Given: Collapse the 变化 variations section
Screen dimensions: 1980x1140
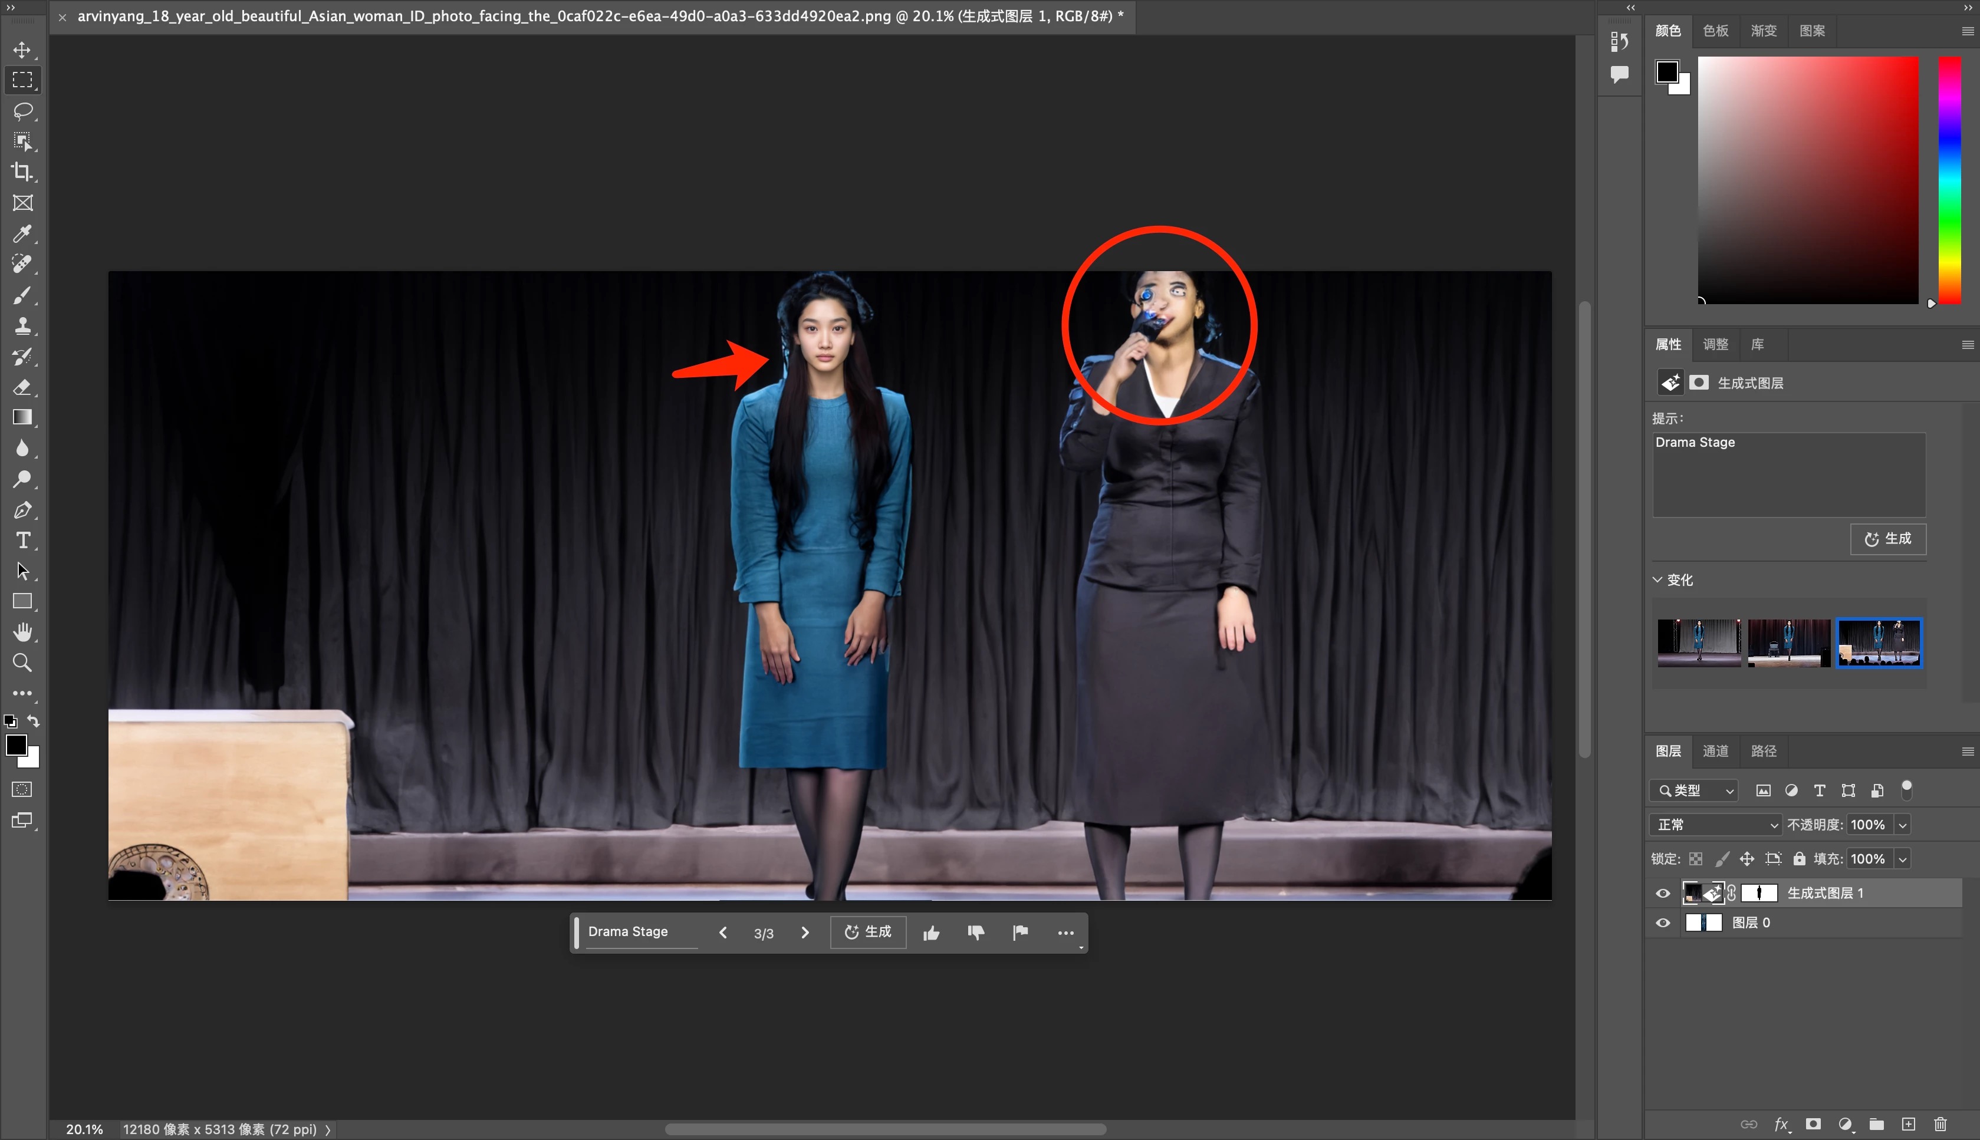Looking at the screenshot, I should click(1657, 579).
